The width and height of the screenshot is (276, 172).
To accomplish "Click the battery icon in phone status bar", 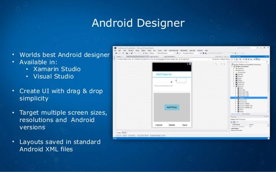I will (x=190, y=64).
